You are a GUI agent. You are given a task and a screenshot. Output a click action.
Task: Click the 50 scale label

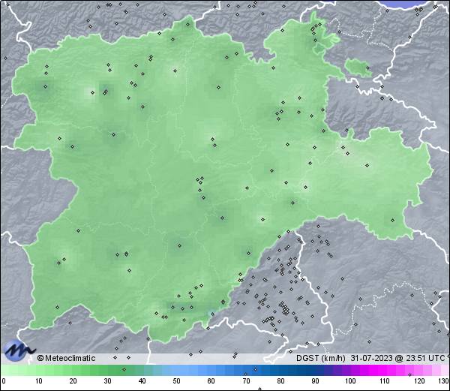click(176, 381)
